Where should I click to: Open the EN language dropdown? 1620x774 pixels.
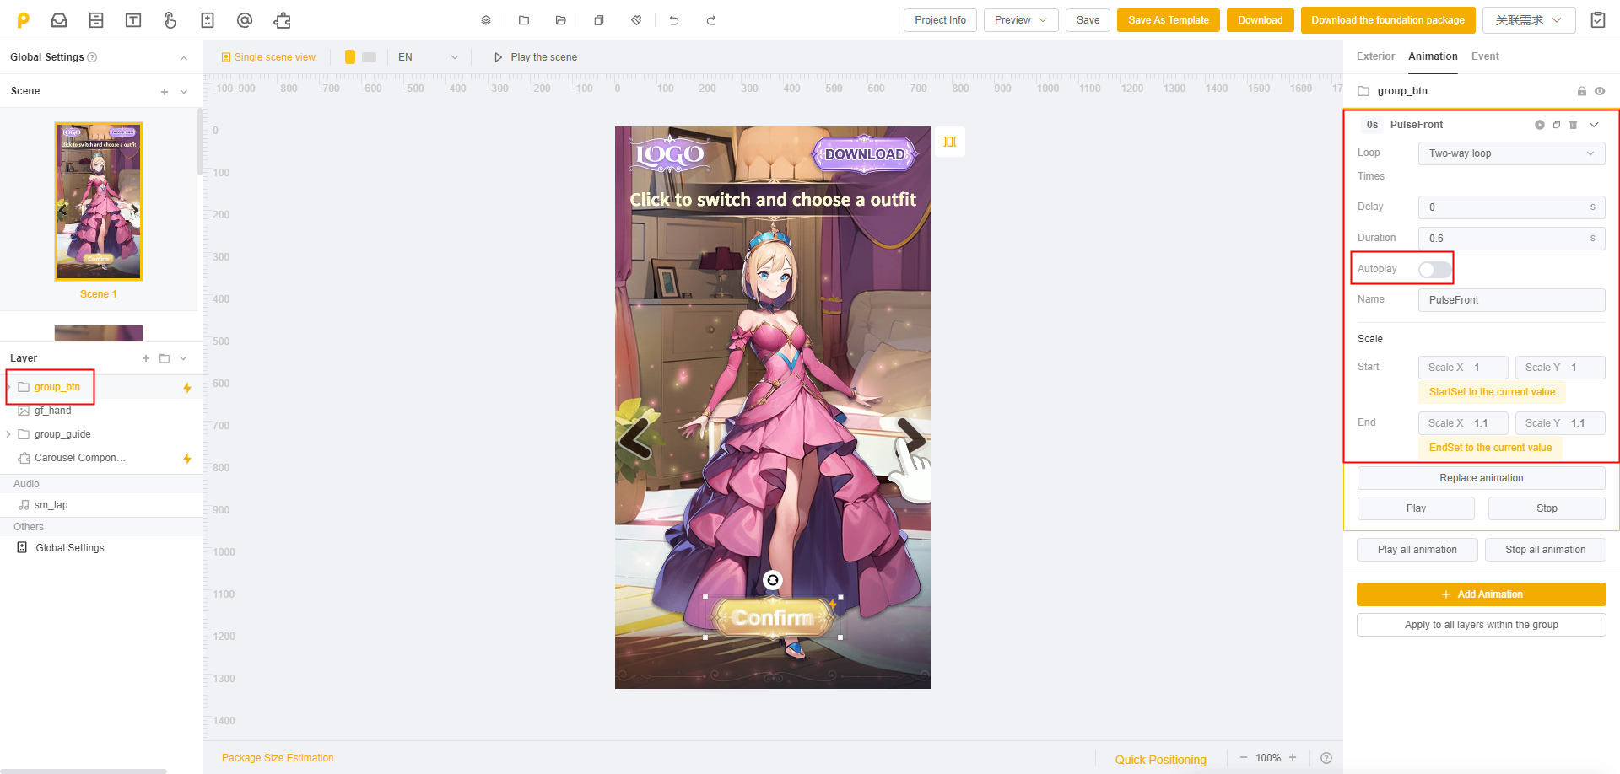pos(428,57)
